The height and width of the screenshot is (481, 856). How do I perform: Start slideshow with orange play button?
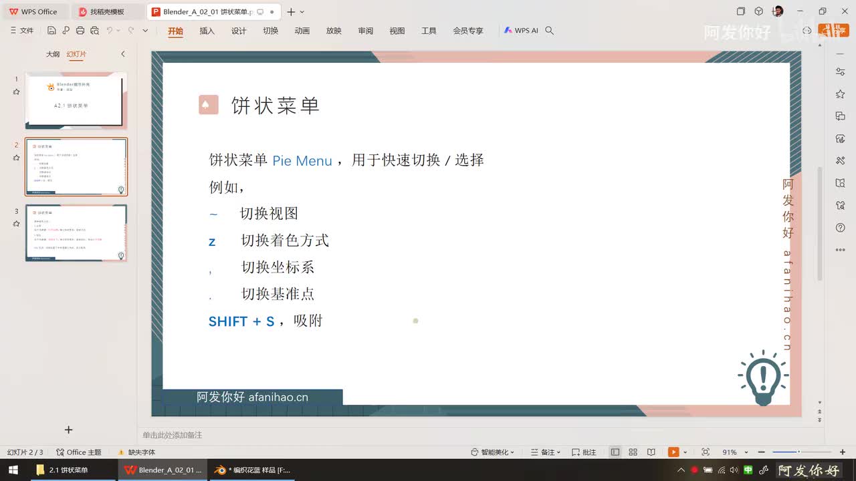673,452
